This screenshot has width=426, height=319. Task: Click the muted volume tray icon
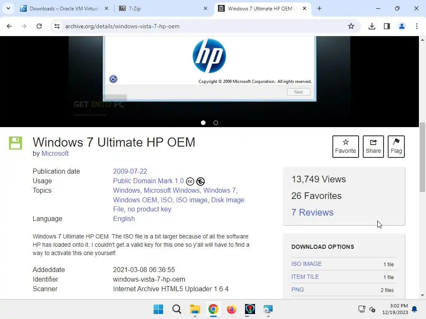pyautogui.click(x=372, y=309)
